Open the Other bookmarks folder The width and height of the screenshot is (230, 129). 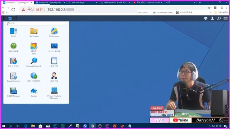221,13
